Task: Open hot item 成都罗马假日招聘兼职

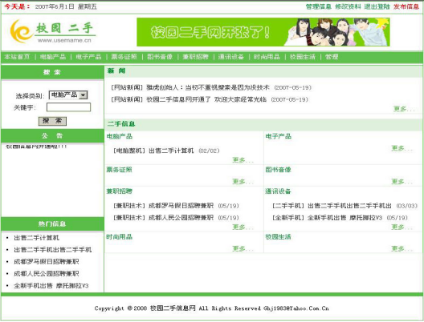Action: [47, 262]
